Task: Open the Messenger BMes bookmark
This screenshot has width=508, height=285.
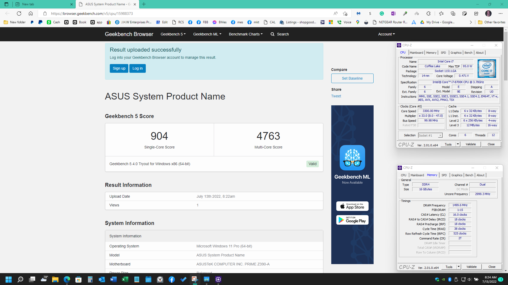Action: [220, 22]
